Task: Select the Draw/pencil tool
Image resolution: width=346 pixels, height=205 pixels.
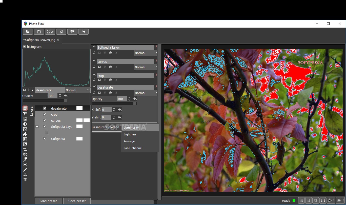Action: click(x=25, y=169)
